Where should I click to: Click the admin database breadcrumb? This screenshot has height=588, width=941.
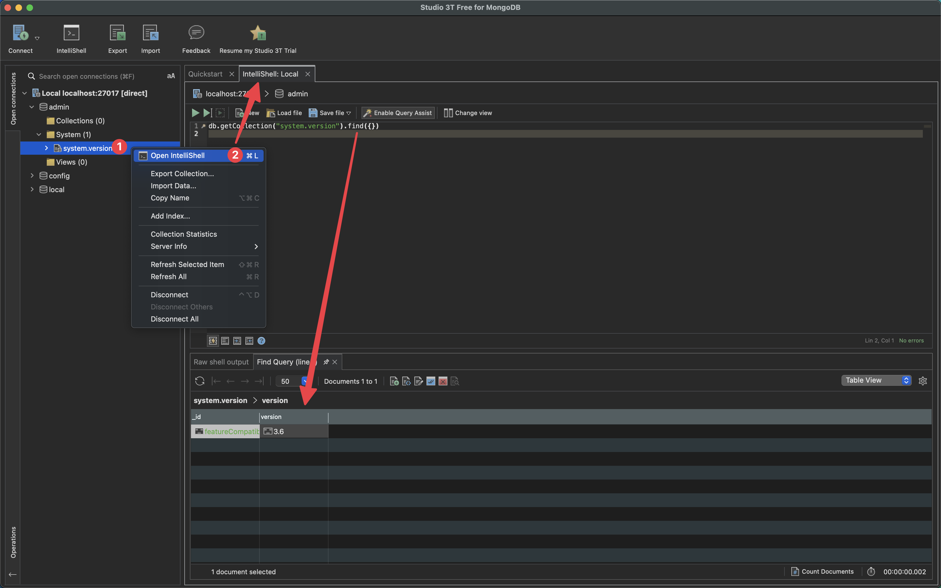[x=291, y=94]
